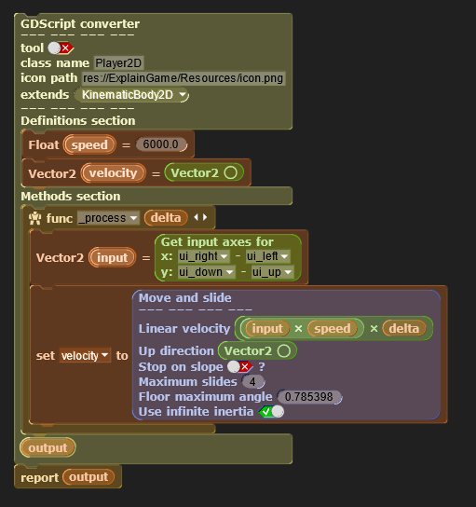Click the orange speed variable in Float block
This screenshot has width=476, height=507.
tap(89, 144)
